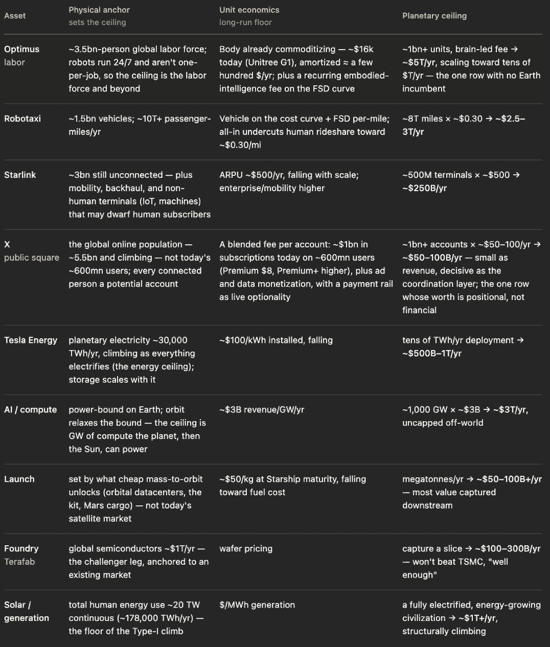Image resolution: width=550 pixels, height=647 pixels.
Task: Click the ~$3B revenue/GW/yr cell
Action: (262, 410)
